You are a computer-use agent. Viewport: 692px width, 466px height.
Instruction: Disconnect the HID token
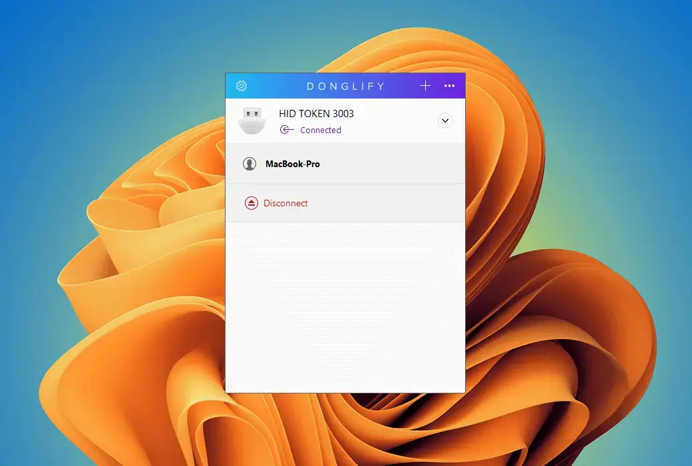tap(345, 203)
